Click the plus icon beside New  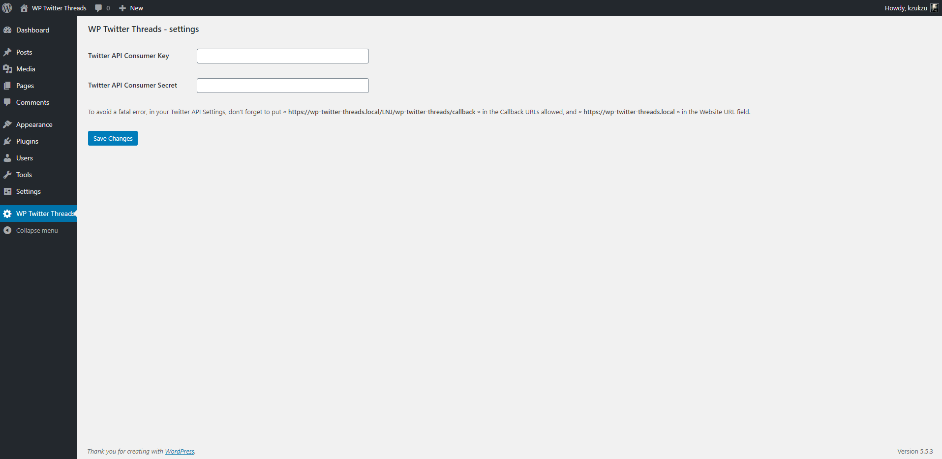click(122, 8)
